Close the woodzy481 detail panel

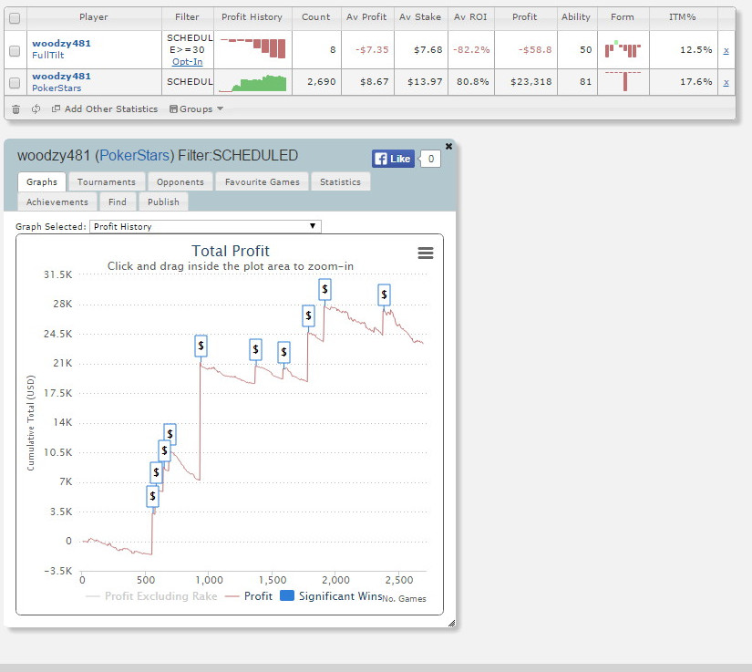tap(448, 146)
